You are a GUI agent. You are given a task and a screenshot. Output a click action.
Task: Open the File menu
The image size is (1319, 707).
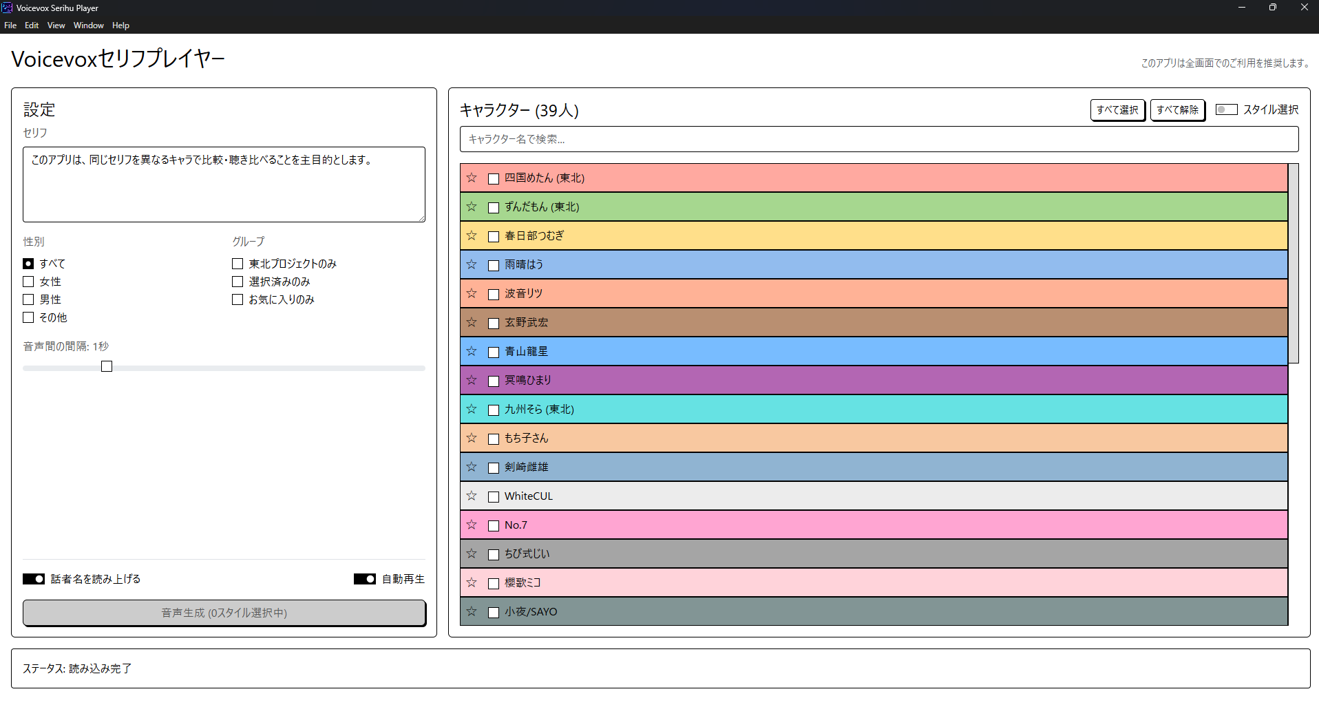10,25
